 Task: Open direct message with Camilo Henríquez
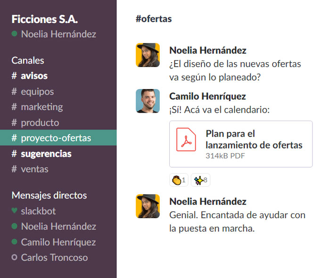58,242
